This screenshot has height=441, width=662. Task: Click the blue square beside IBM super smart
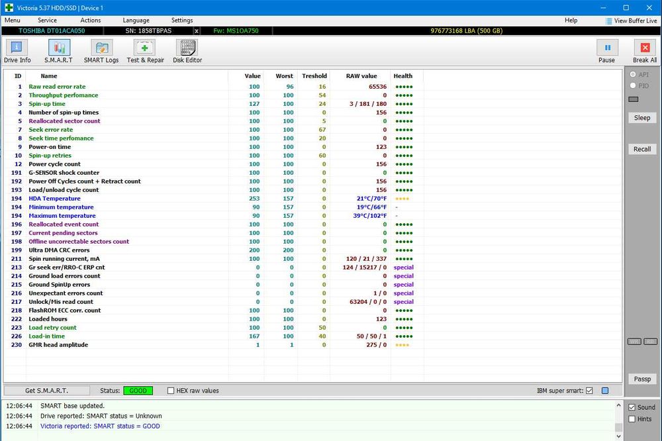pos(604,391)
